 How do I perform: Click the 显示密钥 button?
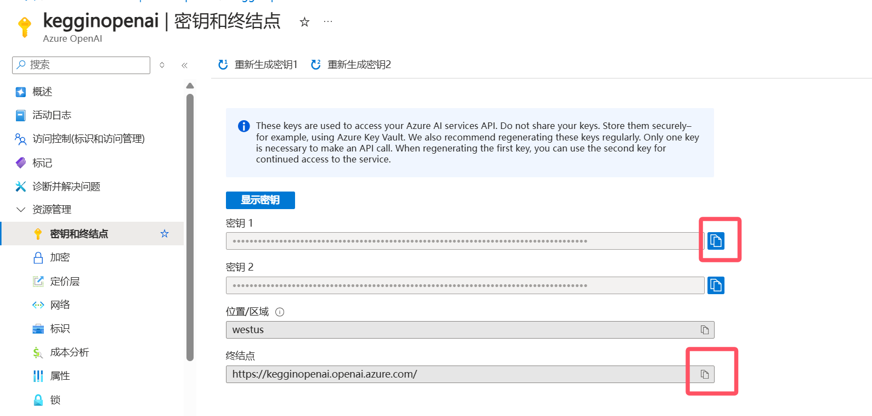tap(261, 200)
